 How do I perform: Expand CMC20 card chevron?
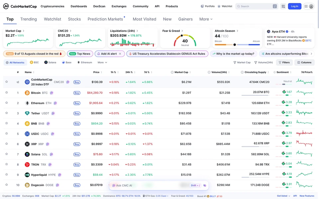click(70, 31)
